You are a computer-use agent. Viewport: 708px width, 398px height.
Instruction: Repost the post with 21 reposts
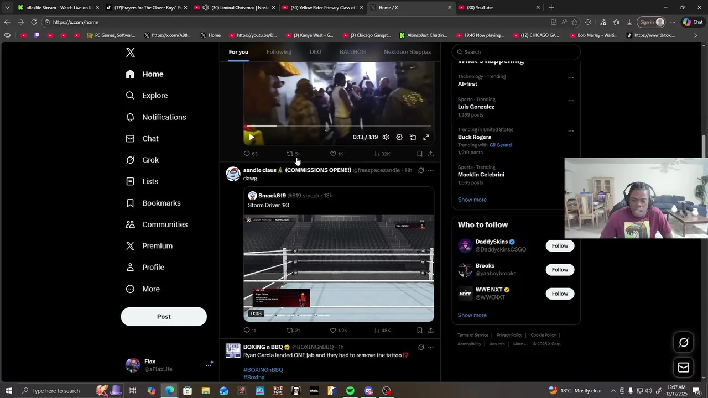point(293,331)
